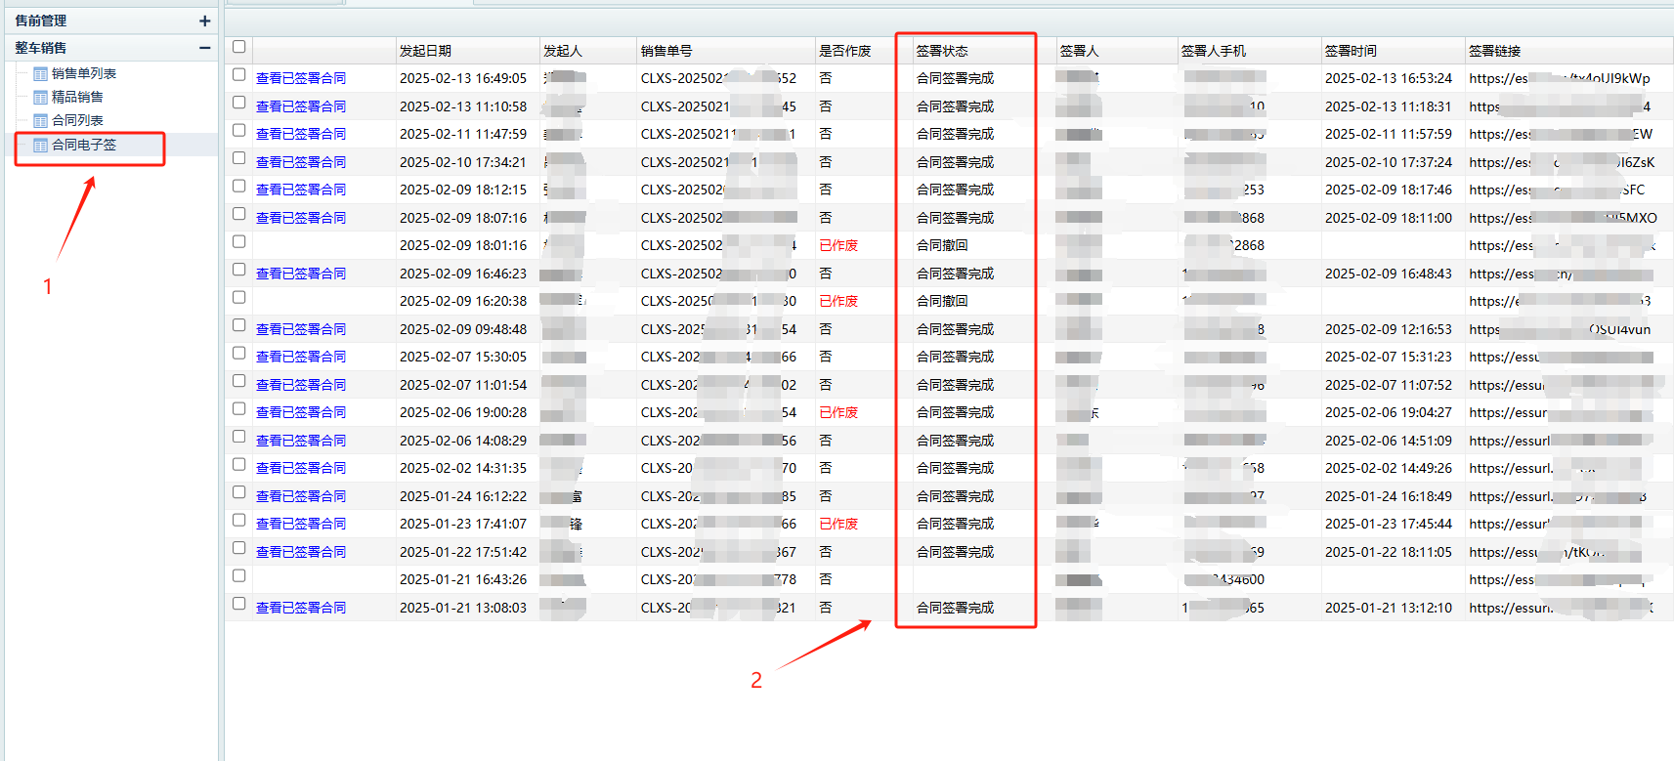Viewport: 1674px width, 761px height.
Task: Toggle the select-all checkbox in table header
Action: pos(238,47)
